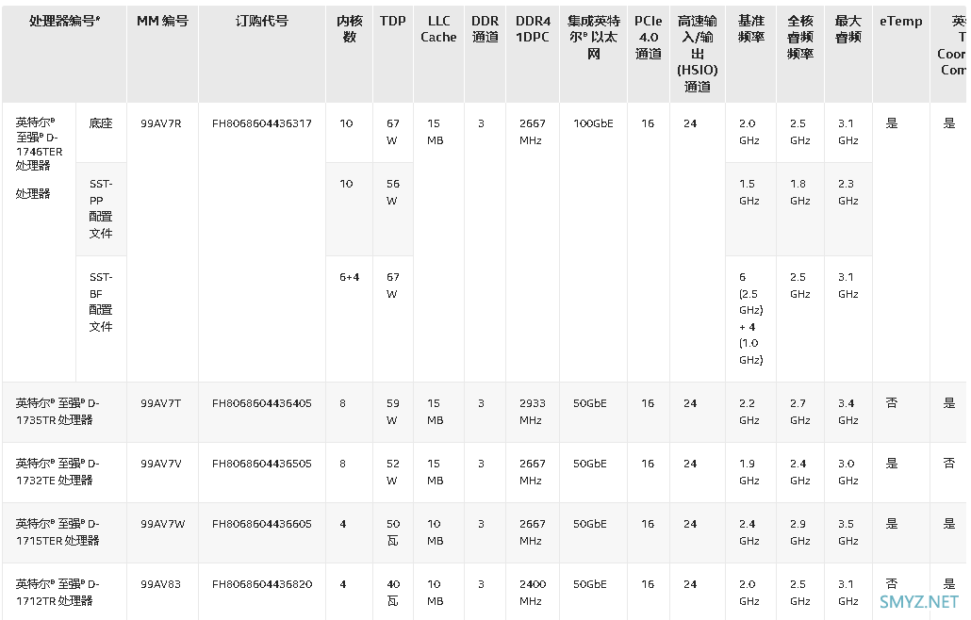Select the 3.5 GHz max turbo cell

[x=848, y=531]
